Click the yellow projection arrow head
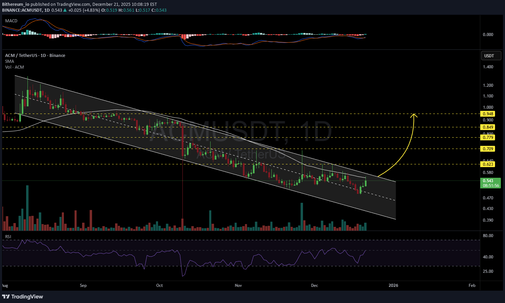Viewport: 505px width, 303px height. click(x=414, y=116)
